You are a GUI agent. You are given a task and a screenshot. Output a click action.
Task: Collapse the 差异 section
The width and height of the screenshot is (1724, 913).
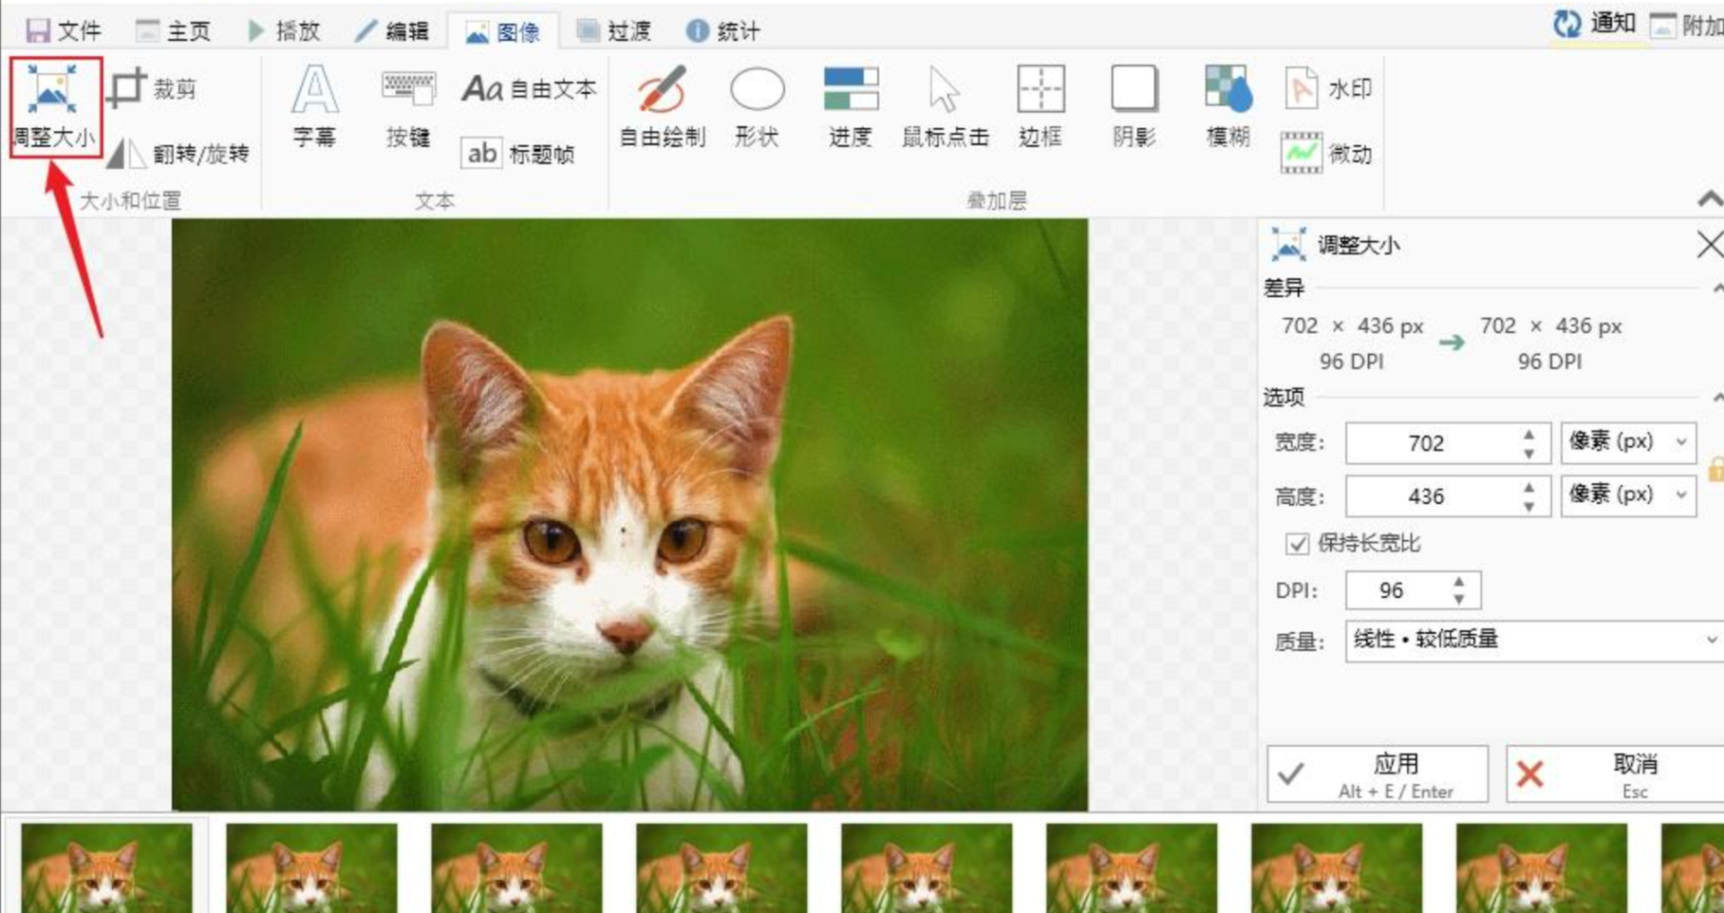point(1717,288)
